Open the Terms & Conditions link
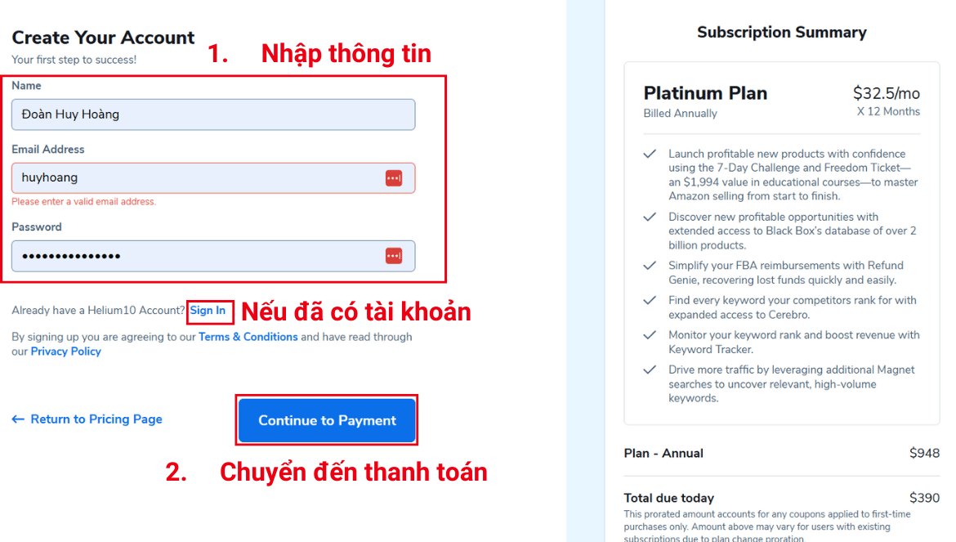956x542 pixels. point(248,337)
